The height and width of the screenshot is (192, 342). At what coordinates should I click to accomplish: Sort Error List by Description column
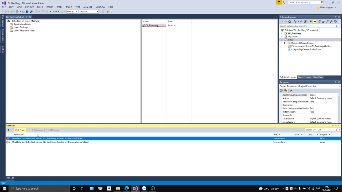pos(18,135)
